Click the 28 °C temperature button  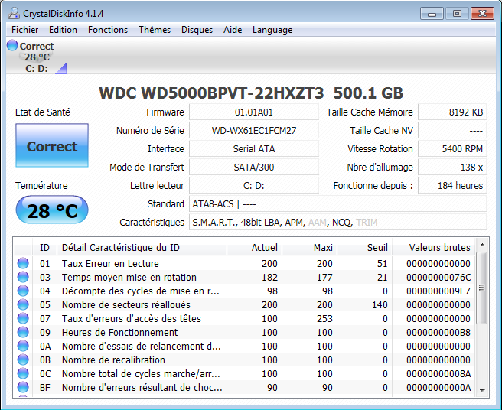(x=52, y=210)
